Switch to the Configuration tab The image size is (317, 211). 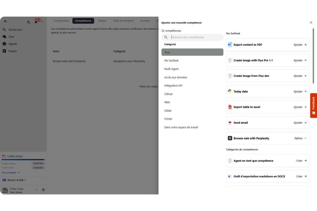61,21
